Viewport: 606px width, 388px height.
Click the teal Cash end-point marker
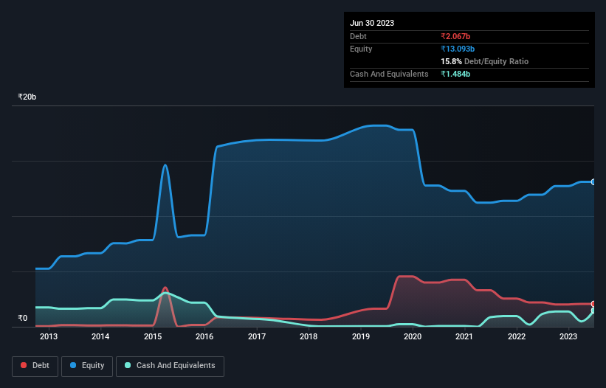593,311
